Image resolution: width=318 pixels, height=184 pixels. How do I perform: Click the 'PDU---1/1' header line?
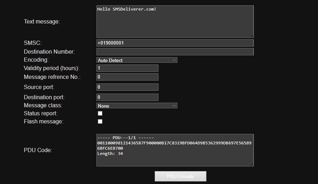point(126,138)
